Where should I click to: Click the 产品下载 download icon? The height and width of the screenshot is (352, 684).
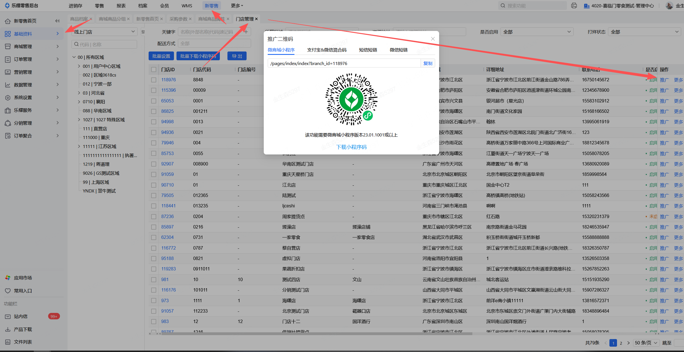tap(8, 329)
